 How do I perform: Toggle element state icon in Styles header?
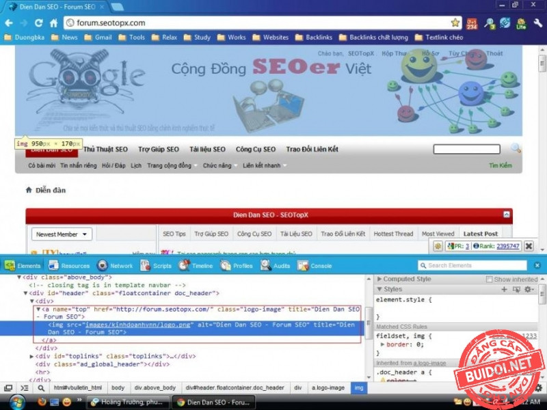pyautogui.click(x=516, y=289)
